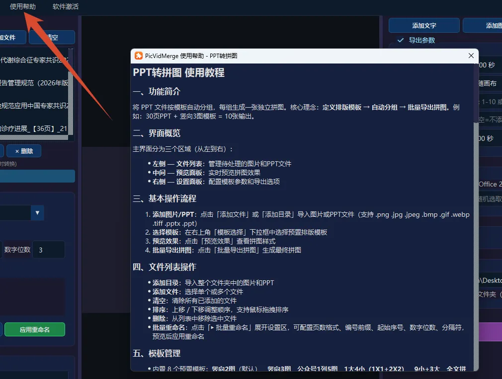Click the 清空 button to clear files
Image resolution: width=502 pixels, height=379 pixels.
(52, 37)
